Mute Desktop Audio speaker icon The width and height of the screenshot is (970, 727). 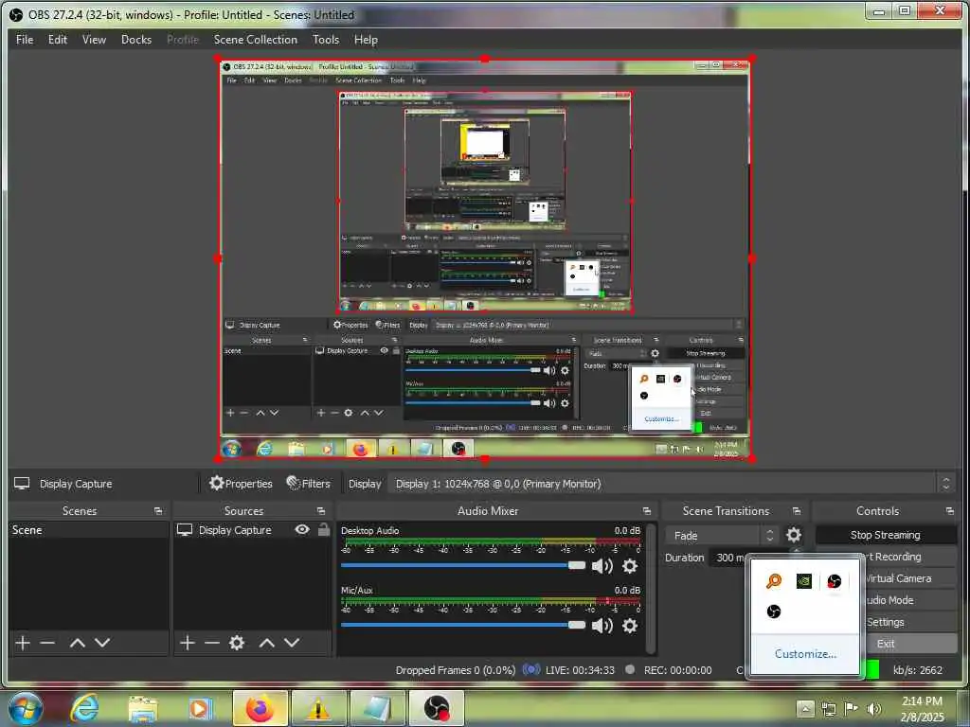pyautogui.click(x=602, y=566)
